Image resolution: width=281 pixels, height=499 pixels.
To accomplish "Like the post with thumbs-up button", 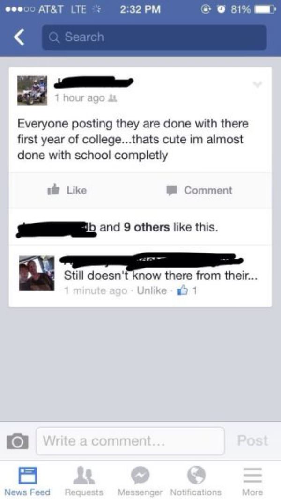I will (x=67, y=190).
